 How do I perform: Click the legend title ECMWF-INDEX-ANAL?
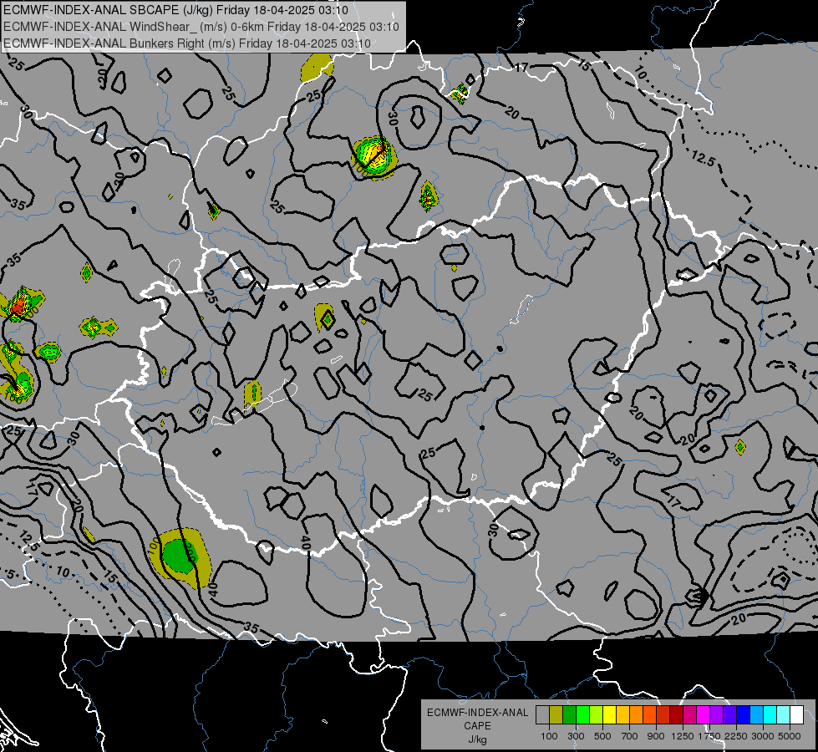tap(477, 713)
